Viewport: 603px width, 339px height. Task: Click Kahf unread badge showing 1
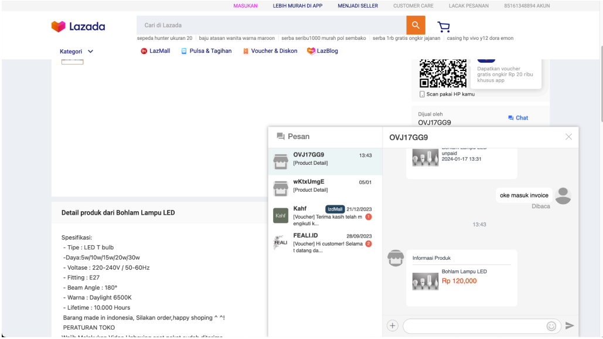coord(369,217)
